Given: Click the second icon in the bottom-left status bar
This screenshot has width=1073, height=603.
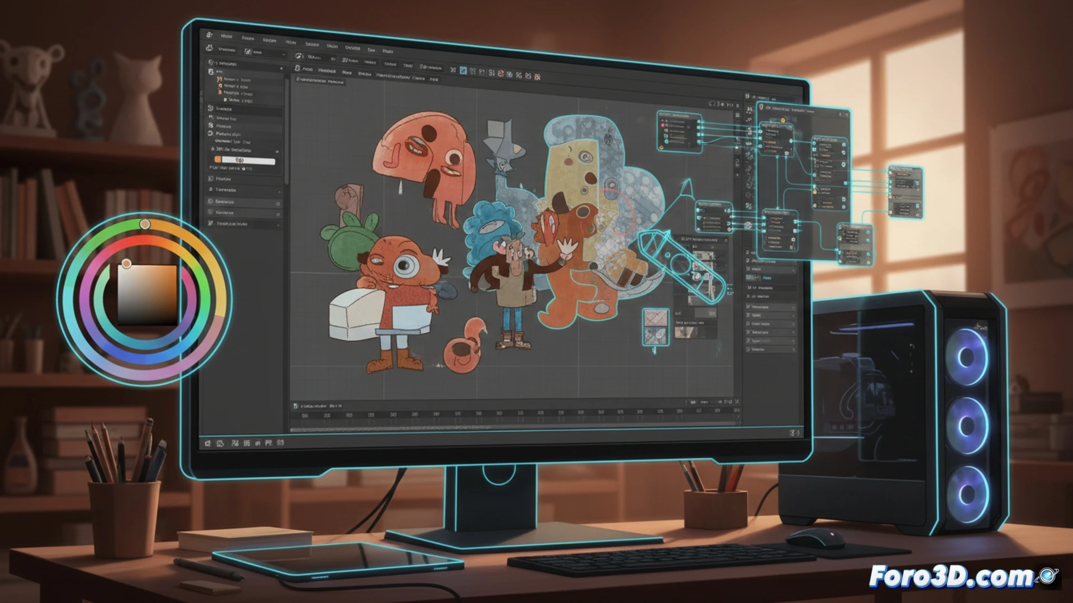Looking at the screenshot, I should point(220,443).
